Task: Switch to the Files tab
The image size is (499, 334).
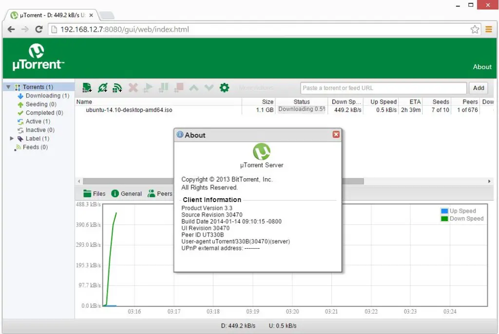Action: [x=94, y=193]
